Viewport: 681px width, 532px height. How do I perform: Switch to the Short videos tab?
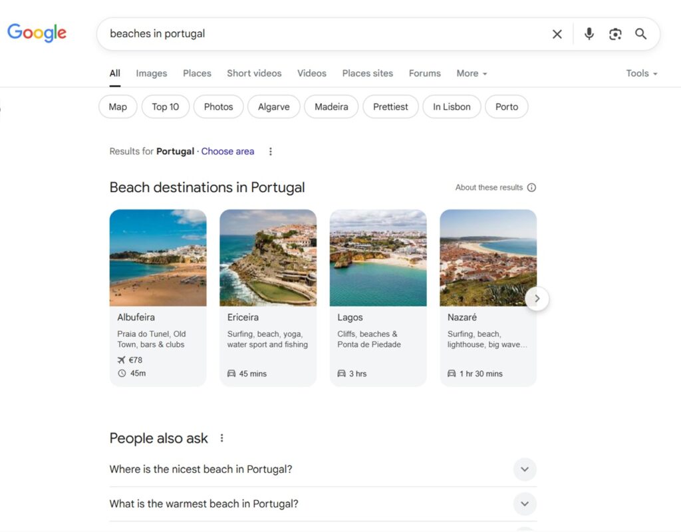[x=254, y=73]
